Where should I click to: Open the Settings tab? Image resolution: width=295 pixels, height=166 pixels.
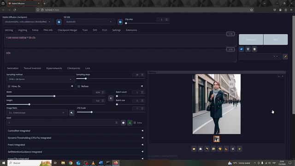click(117, 30)
